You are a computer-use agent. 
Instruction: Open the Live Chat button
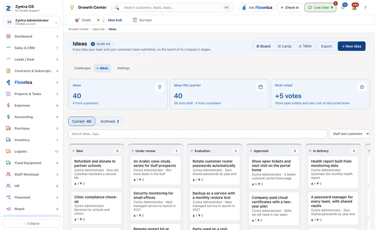pyautogui.click(x=320, y=7)
